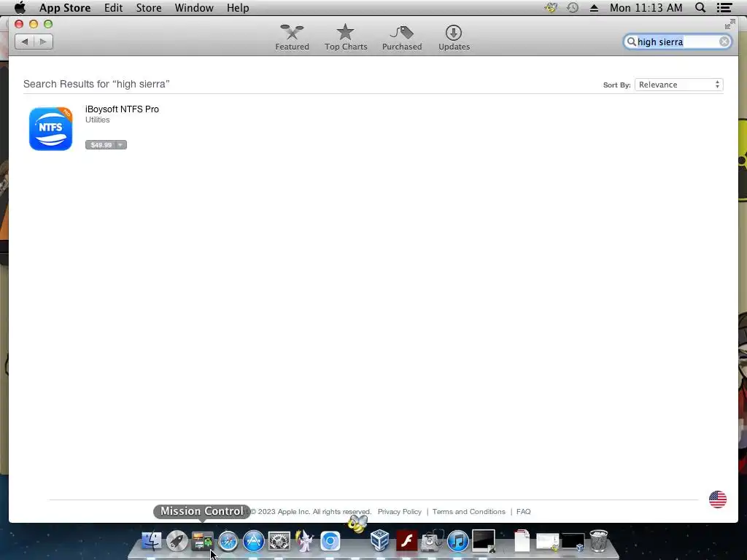Open the Purchased tab
The width and height of the screenshot is (747, 560).
pyautogui.click(x=402, y=38)
